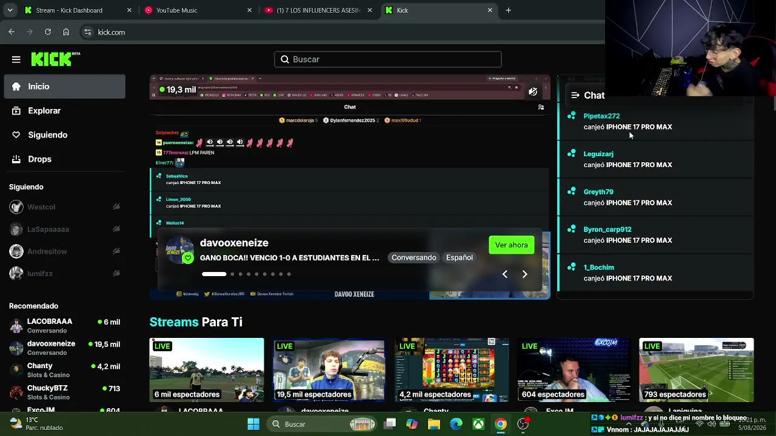This screenshot has width=776, height=436.
Task: Click the active featured carousel indicator bar
Action: [x=214, y=274]
